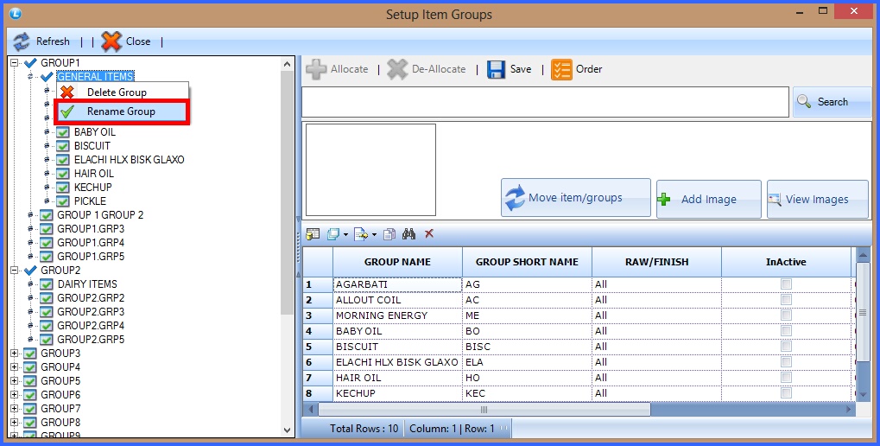Click the grid's horizontal scrollbar thumb
880x446 pixels.
click(x=484, y=410)
